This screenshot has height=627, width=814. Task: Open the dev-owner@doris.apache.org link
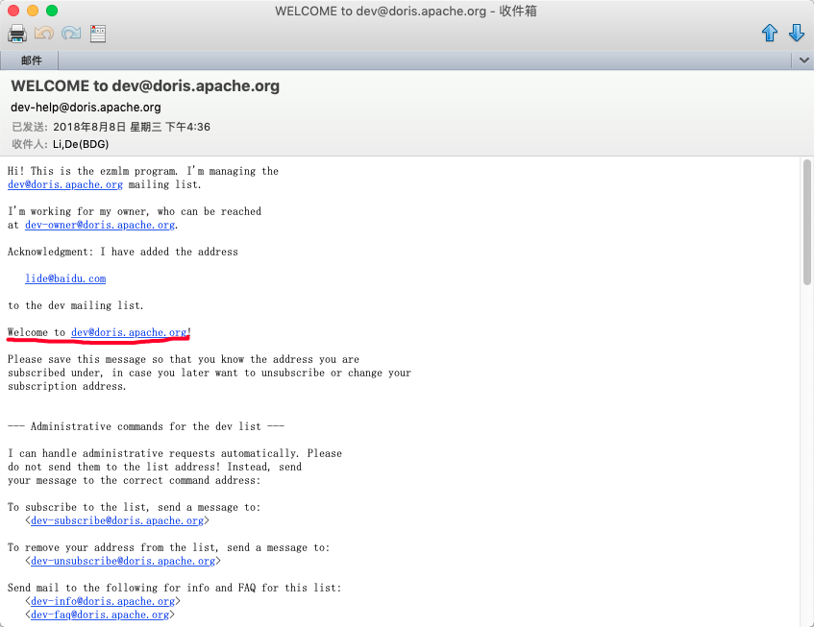click(100, 225)
